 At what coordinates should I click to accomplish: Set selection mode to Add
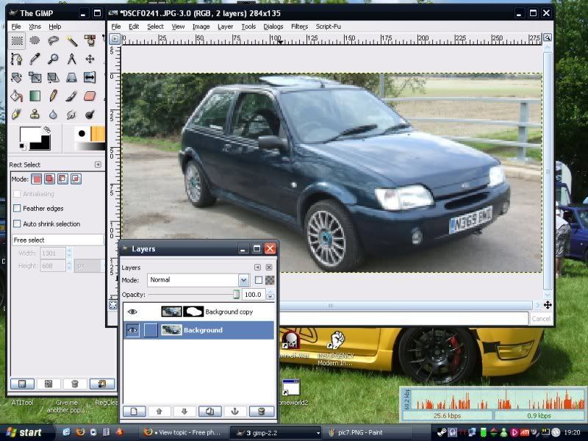(49, 179)
